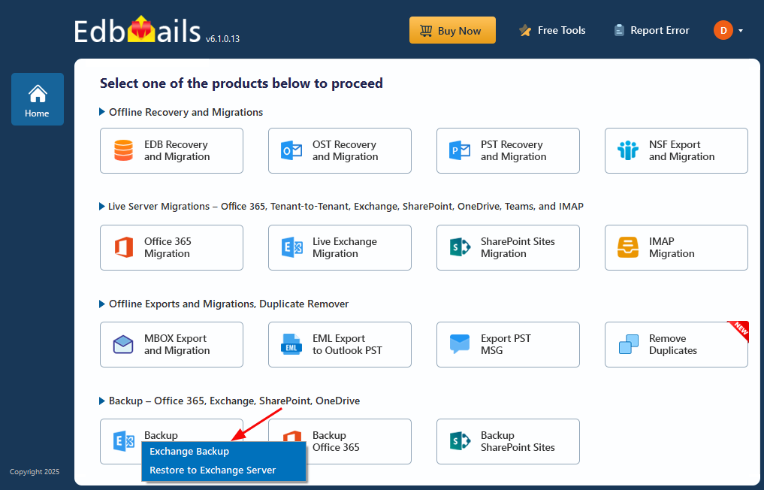Select IMAP Migration tile
Screen dimensions: 764x490
[676, 248]
